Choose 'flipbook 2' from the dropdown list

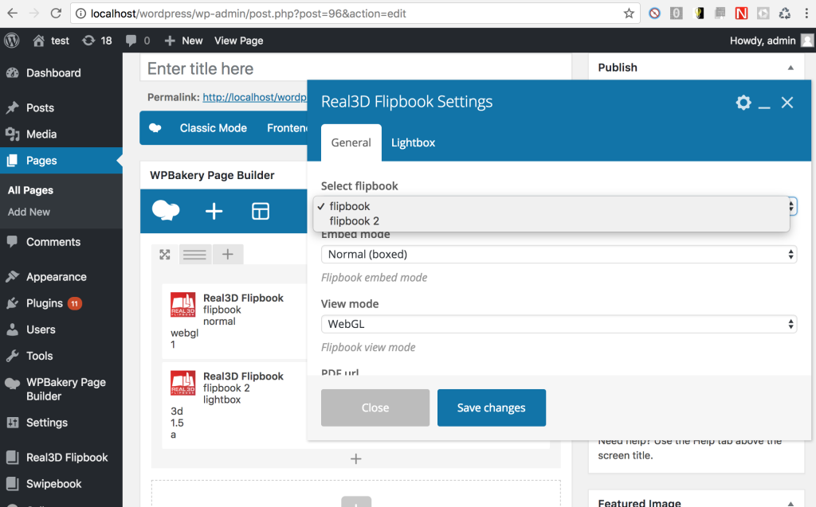click(x=355, y=220)
